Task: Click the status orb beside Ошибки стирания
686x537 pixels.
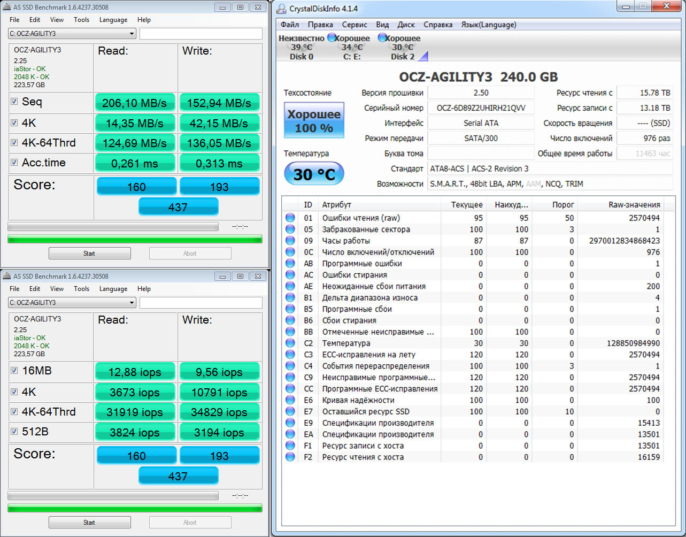Action: (290, 274)
